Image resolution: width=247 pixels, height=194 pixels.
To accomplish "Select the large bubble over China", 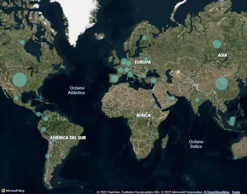I will click(x=222, y=83).
